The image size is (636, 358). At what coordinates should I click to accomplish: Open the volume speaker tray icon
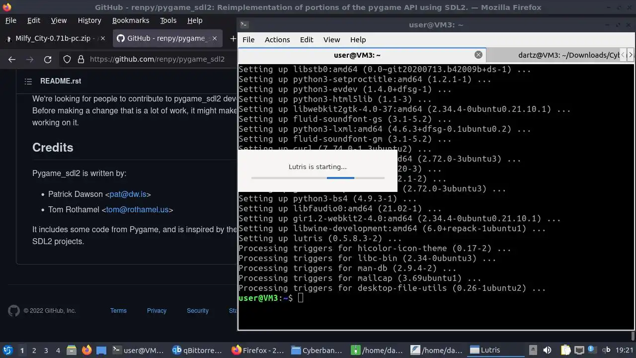(548, 350)
